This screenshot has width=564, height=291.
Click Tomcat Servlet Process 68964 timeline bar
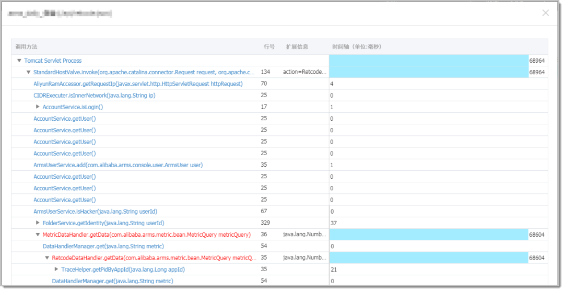(x=429, y=61)
